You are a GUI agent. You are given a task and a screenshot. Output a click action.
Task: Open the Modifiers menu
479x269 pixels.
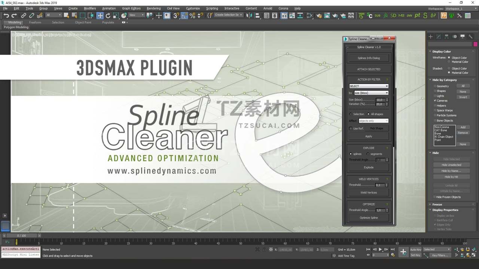pos(90,8)
